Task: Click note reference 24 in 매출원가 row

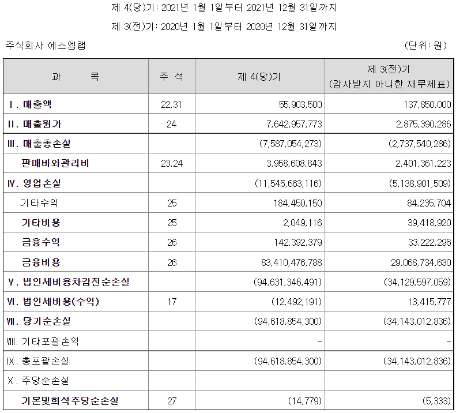Action: click(x=172, y=124)
